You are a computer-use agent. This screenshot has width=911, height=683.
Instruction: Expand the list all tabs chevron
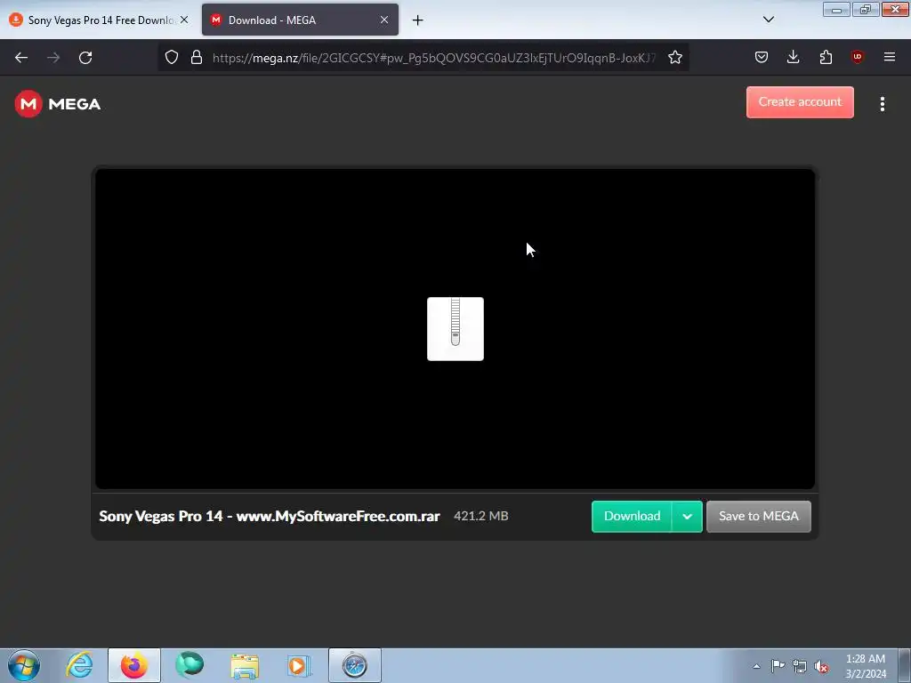pyautogui.click(x=768, y=20)
